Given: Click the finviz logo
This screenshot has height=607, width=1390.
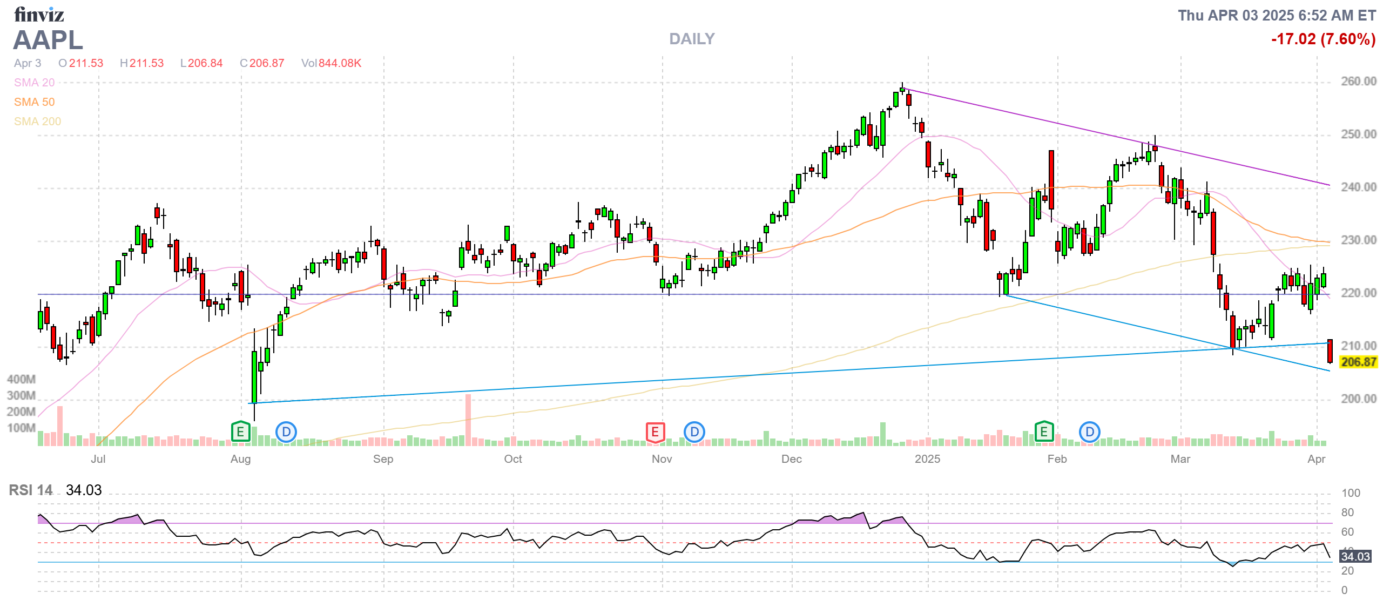Looking at the screenshot, I should [x=39, y=15].
